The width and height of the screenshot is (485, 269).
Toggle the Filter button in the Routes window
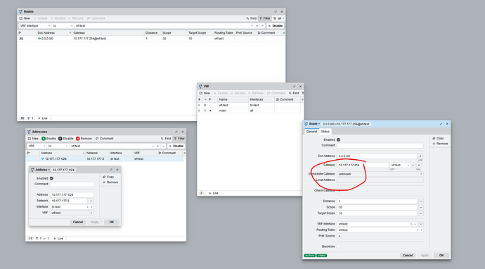click(x=265, y=18)
